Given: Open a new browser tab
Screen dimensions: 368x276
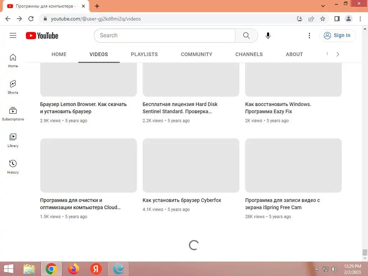Looking at the screenshot, I should click(x=97, y=6).
